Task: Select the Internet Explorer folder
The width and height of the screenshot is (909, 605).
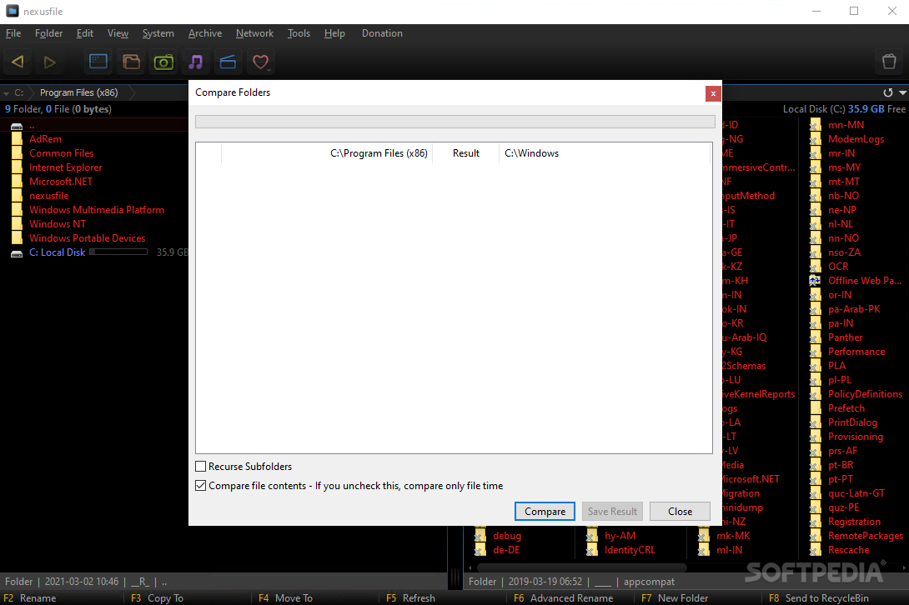Action: (66, 167)
